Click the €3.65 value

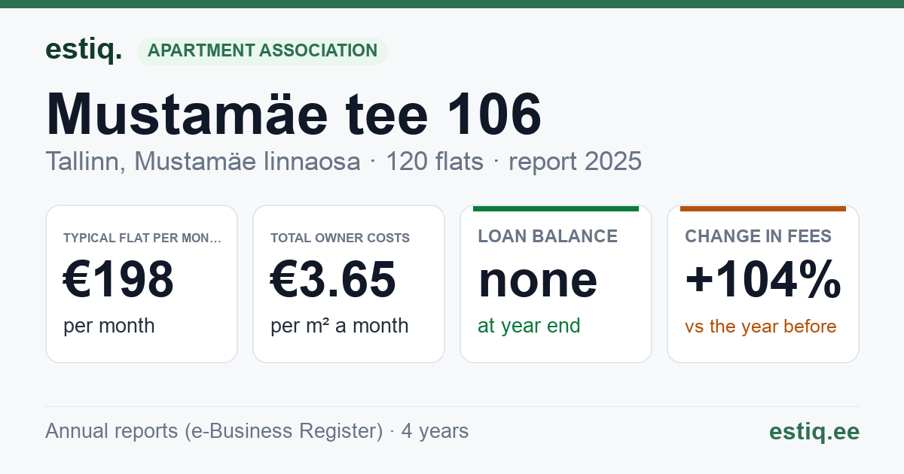[x=333, y=280]
